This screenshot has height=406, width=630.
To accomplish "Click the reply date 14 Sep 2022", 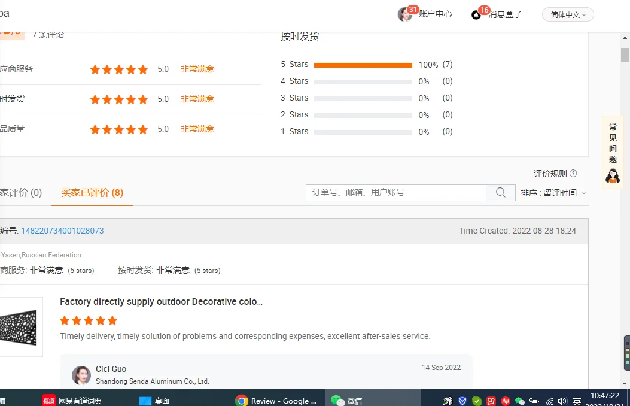I will [441, 368].
